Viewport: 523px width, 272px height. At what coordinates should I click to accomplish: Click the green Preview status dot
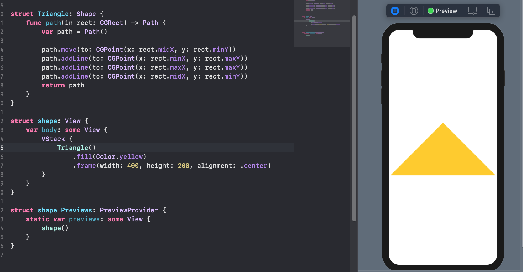point(430,11)
